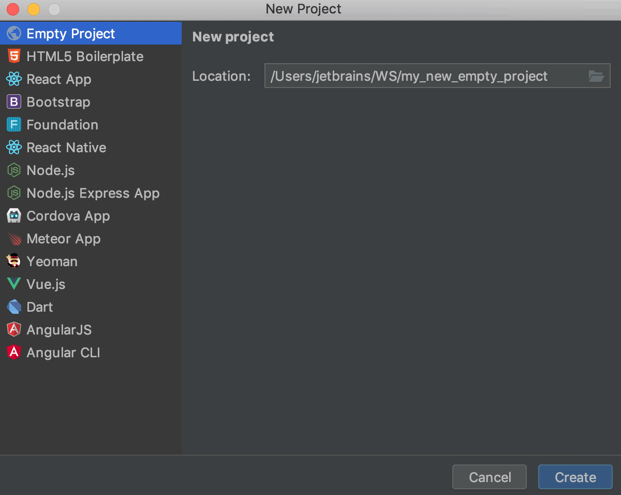The image size is (621, 495).
Task: Click the Empty Project globe icon
Action: tap(14, 34)
